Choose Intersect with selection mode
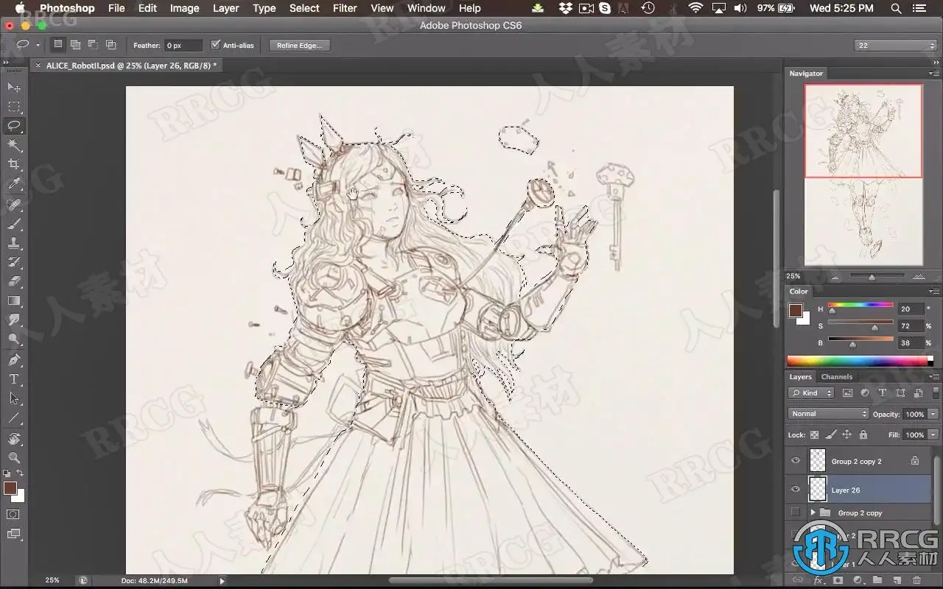Image resolution: width=943 pixels, height=589 pixels. [x=111, y=45]
